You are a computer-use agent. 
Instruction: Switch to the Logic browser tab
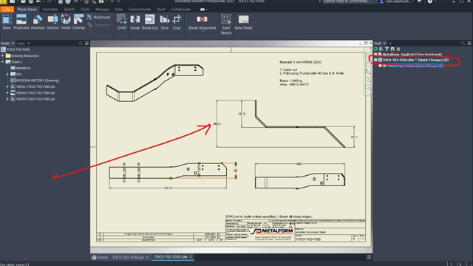click(x=21, y=44)
